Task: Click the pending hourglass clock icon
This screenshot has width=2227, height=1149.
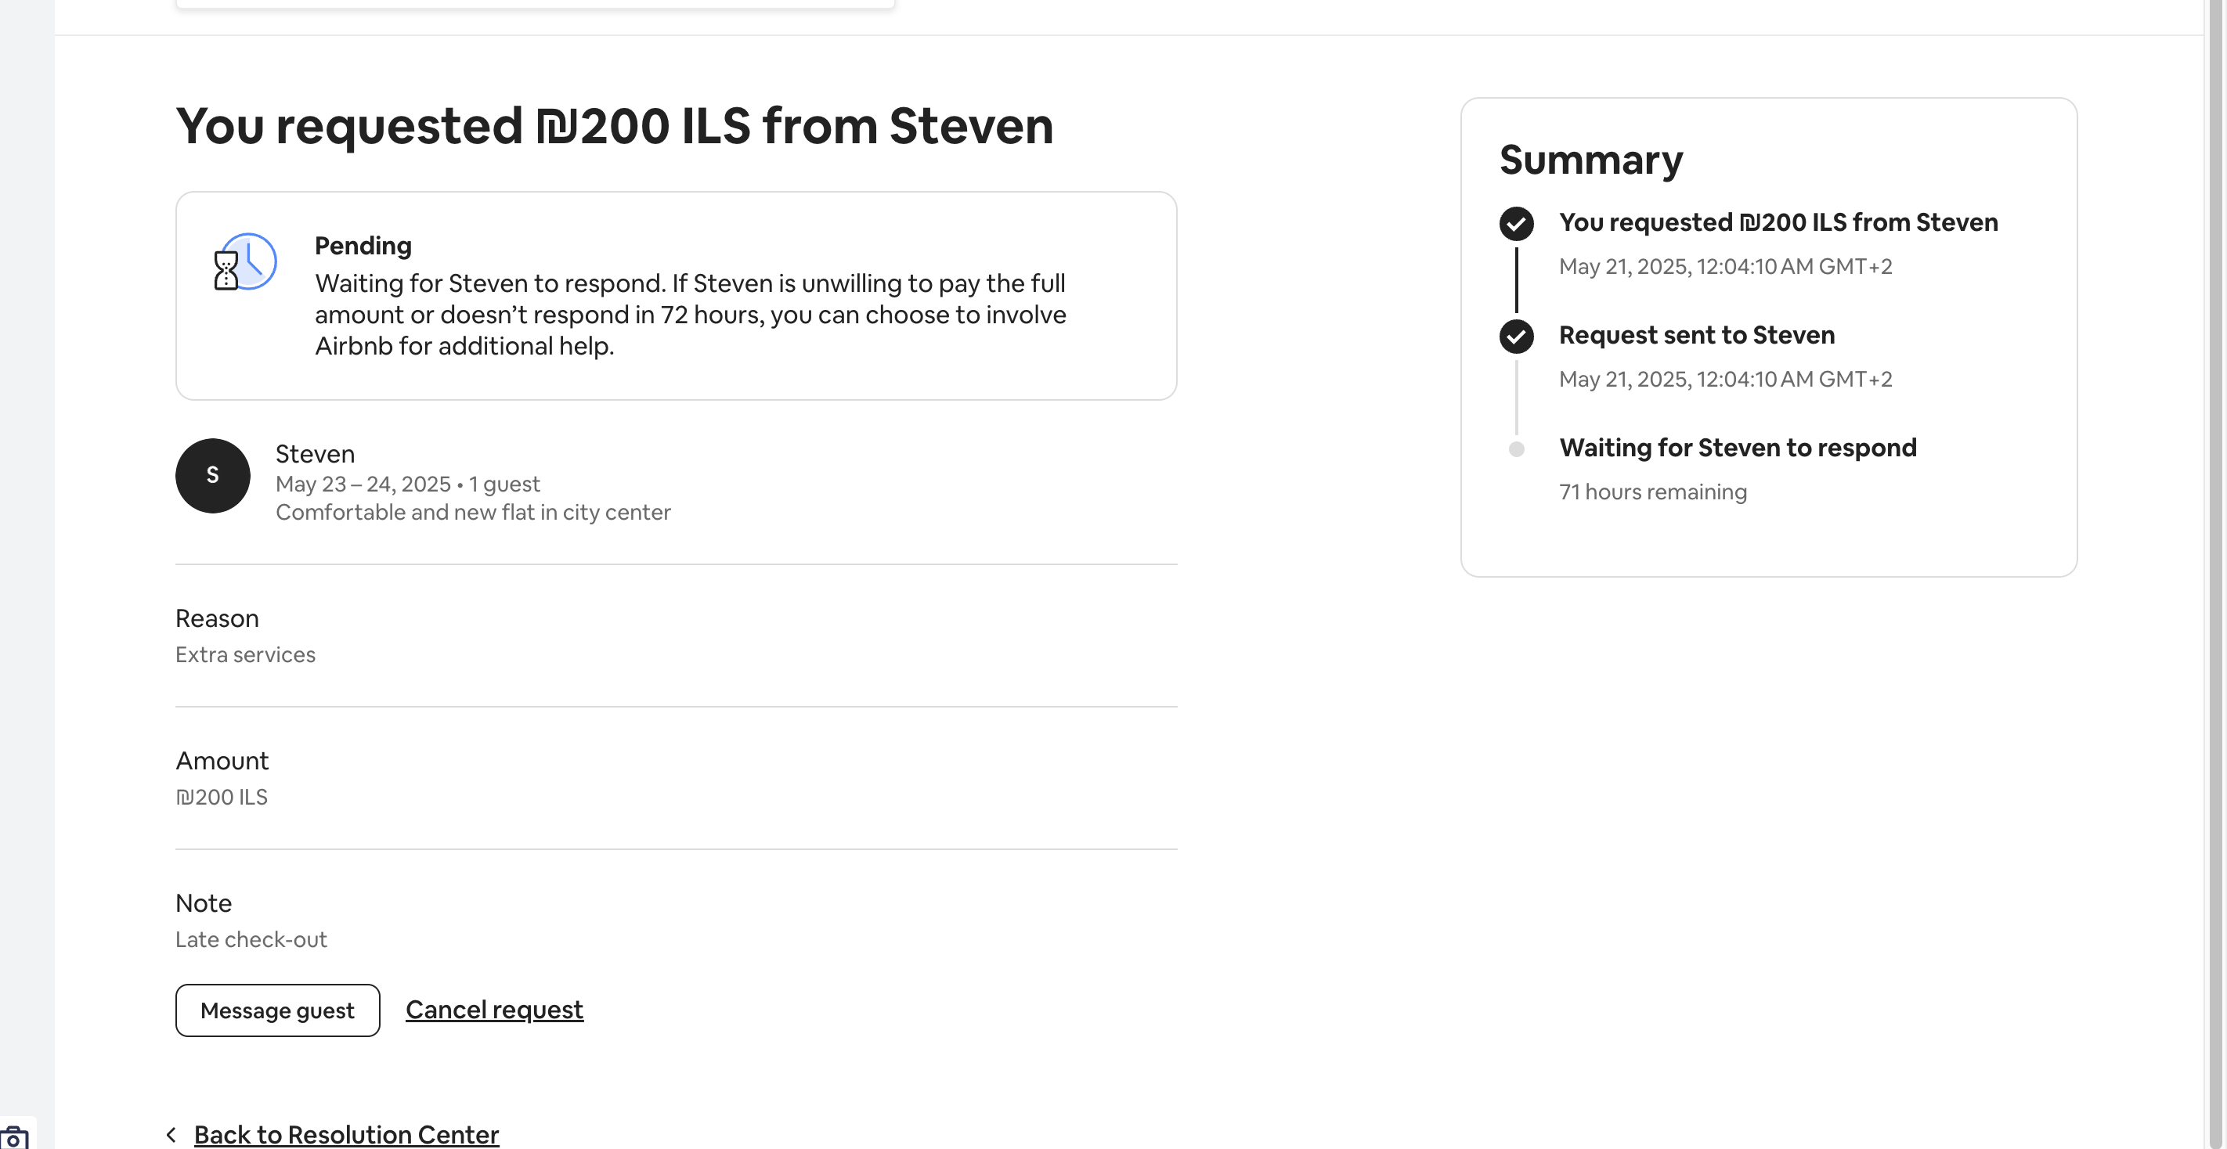Action: coord(244,261)
